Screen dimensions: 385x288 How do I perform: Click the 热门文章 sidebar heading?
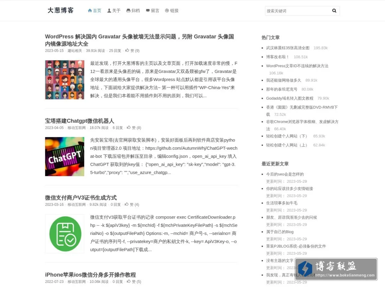point(270,37)
